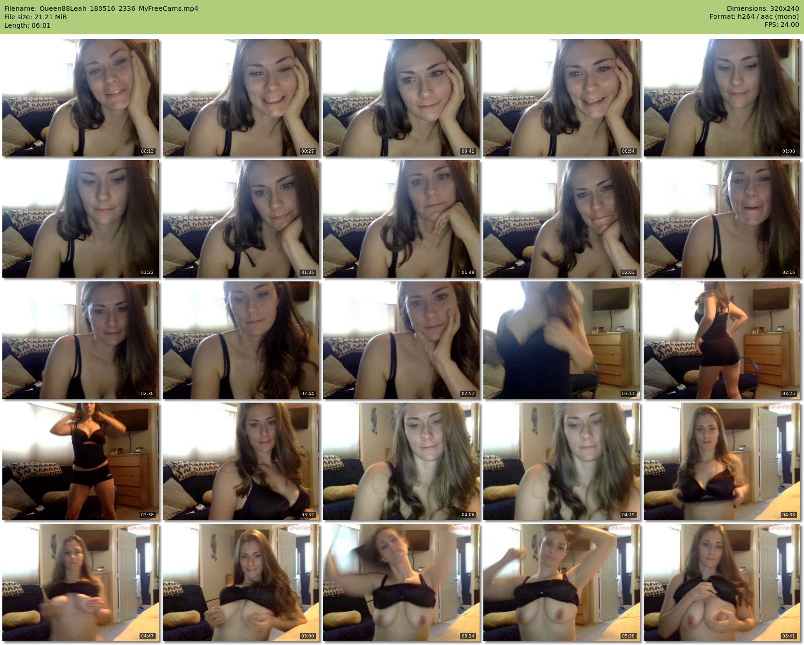This screenshot has width=804, height=645.
Task: Select the frame at 02:16
Action: tap(722, 219)
